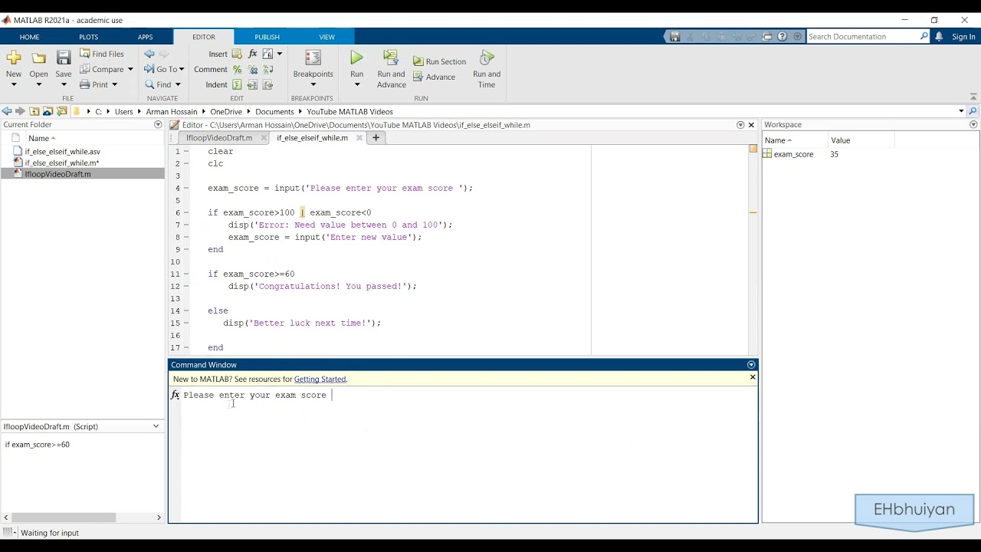Open Find Files tool
Screen dimensions: 981x552
(x=101, y=54)
